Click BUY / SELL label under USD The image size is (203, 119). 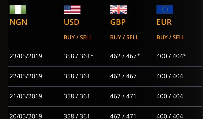pos(78,37)
